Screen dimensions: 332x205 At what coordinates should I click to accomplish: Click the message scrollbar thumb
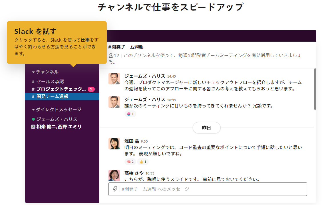coord(315,89)
